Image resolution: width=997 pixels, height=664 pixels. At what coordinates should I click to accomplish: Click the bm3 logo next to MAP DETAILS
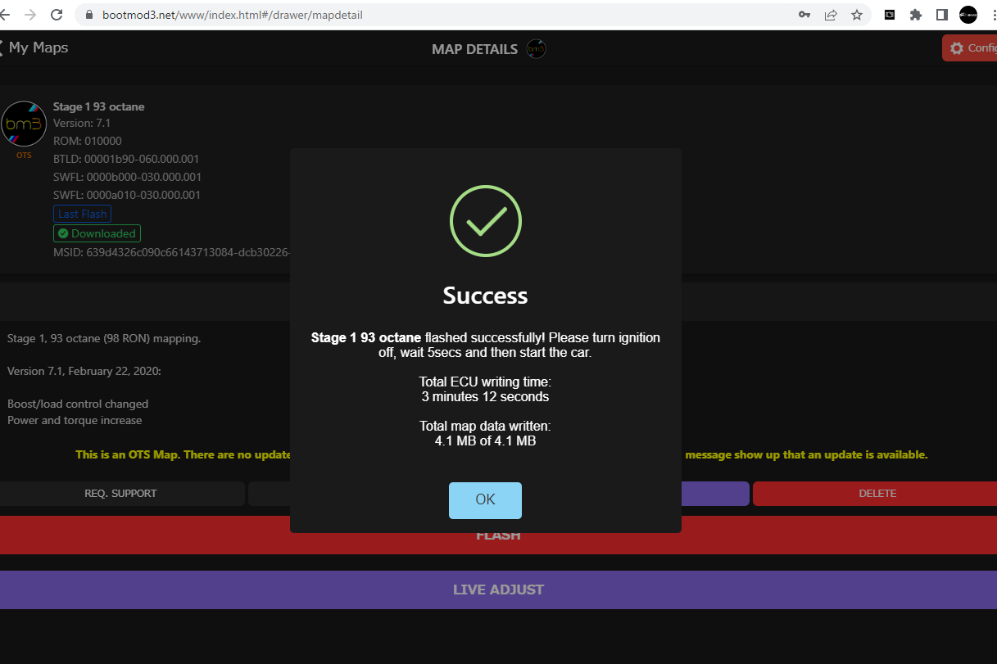tap(537, 49)
